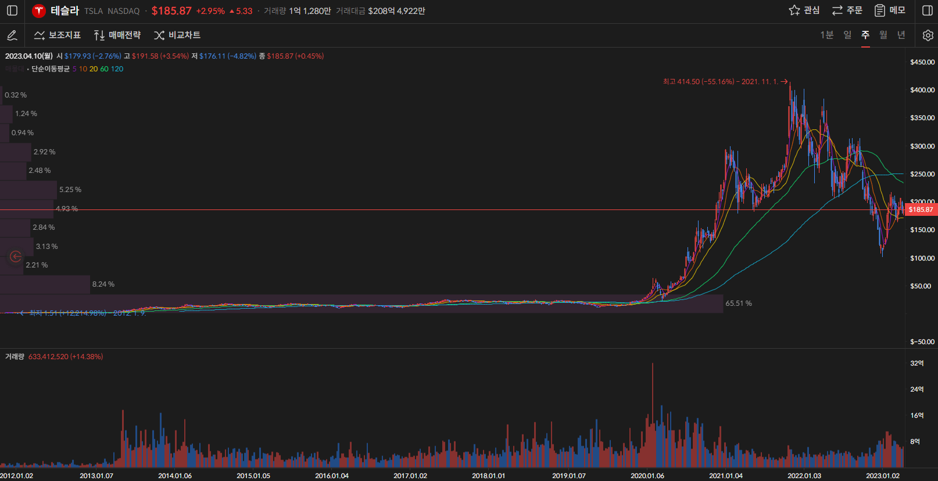Open the 보조지표 indicators menu
This screenshot has width=938, height=481.
pyautogui.click(x=58, y=35)
